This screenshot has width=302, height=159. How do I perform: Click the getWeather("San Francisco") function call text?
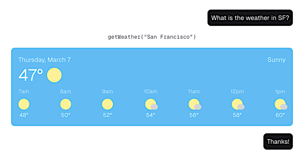point(152,37)
